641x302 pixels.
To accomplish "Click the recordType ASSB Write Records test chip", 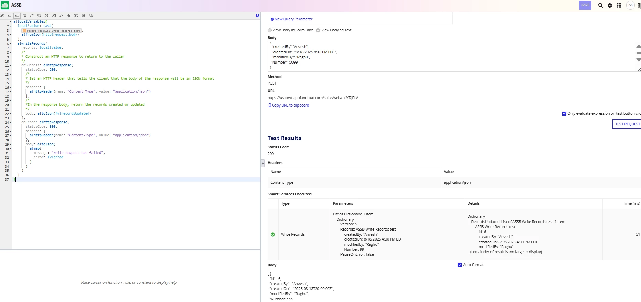I will click(51, 31).
